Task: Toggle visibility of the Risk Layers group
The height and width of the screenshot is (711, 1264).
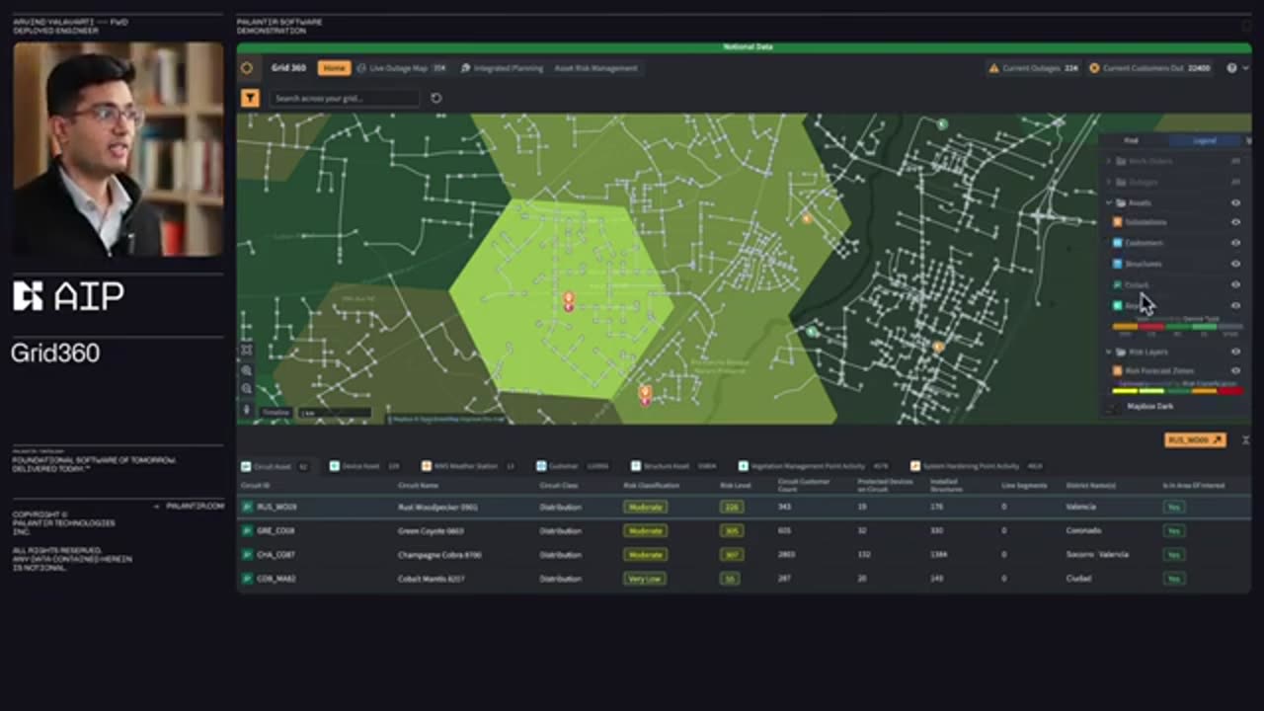Action: pyautogui.click(x=1235, y=352)
